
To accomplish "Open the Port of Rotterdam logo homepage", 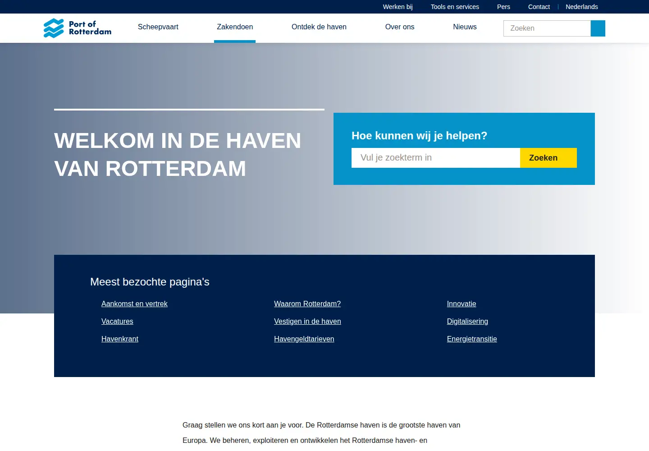I will [x=78, y=28].
